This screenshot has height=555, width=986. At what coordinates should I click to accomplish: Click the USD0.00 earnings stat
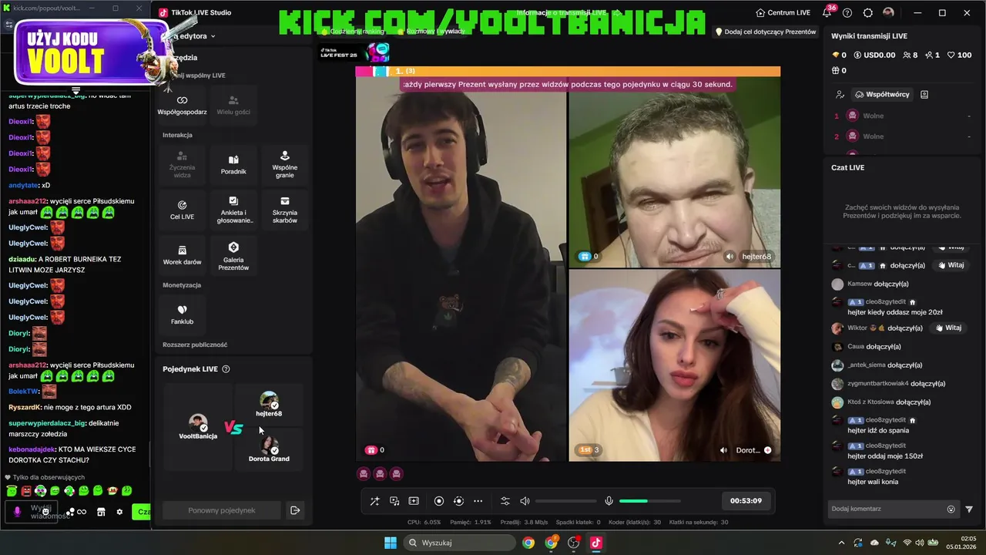[x=874, y=55]
